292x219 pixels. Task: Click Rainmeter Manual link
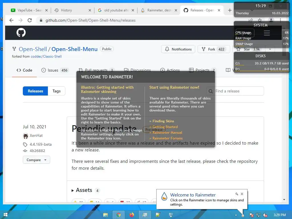(167, 133)
